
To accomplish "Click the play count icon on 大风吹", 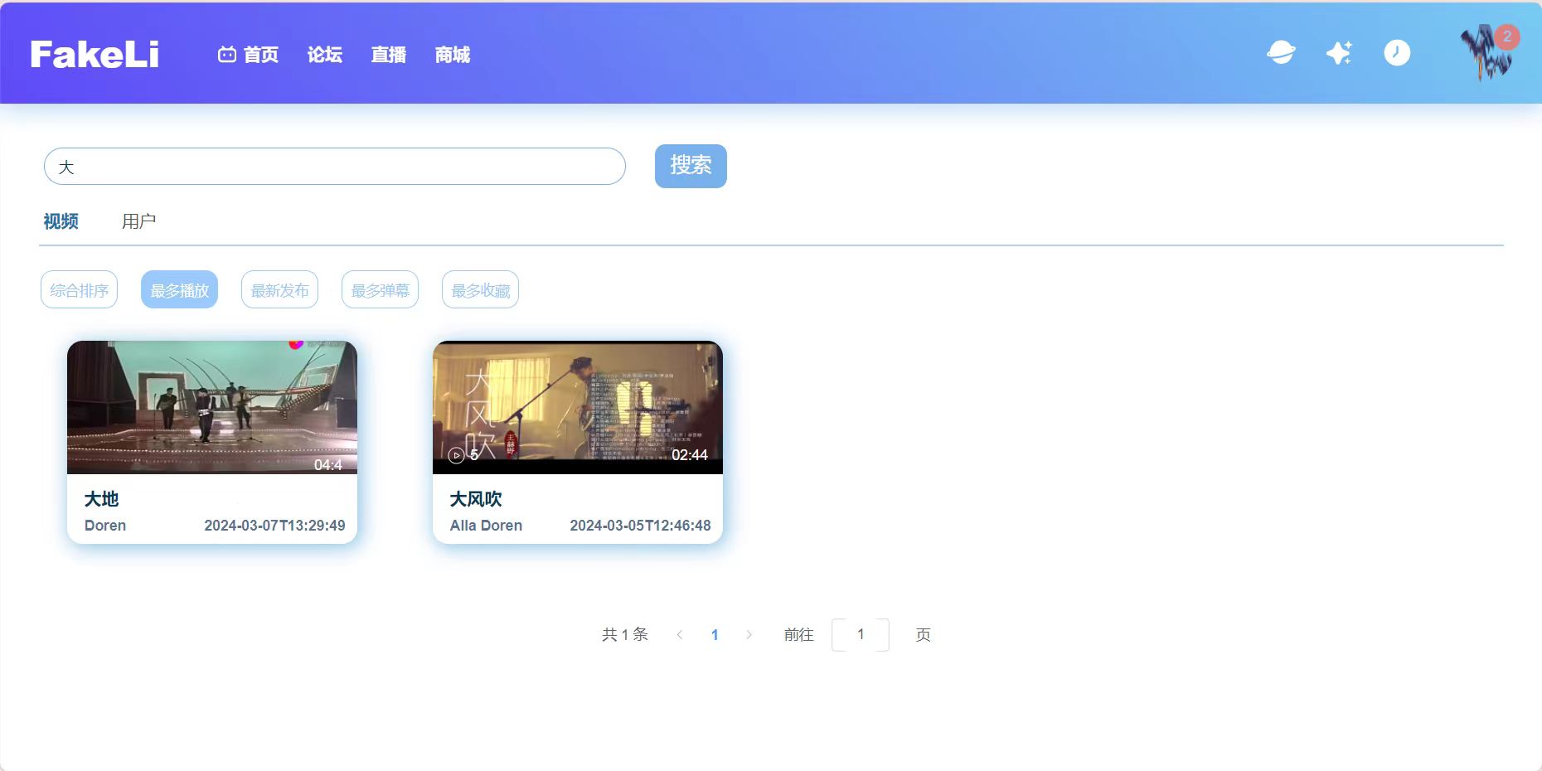I will (x=456, y=455).
